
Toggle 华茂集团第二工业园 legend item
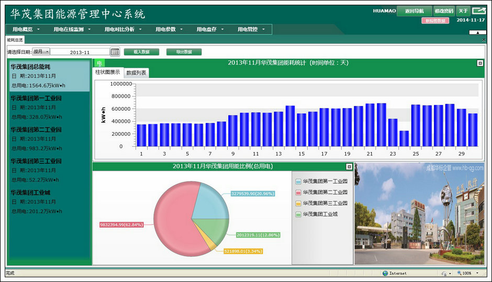click(321, 192)
